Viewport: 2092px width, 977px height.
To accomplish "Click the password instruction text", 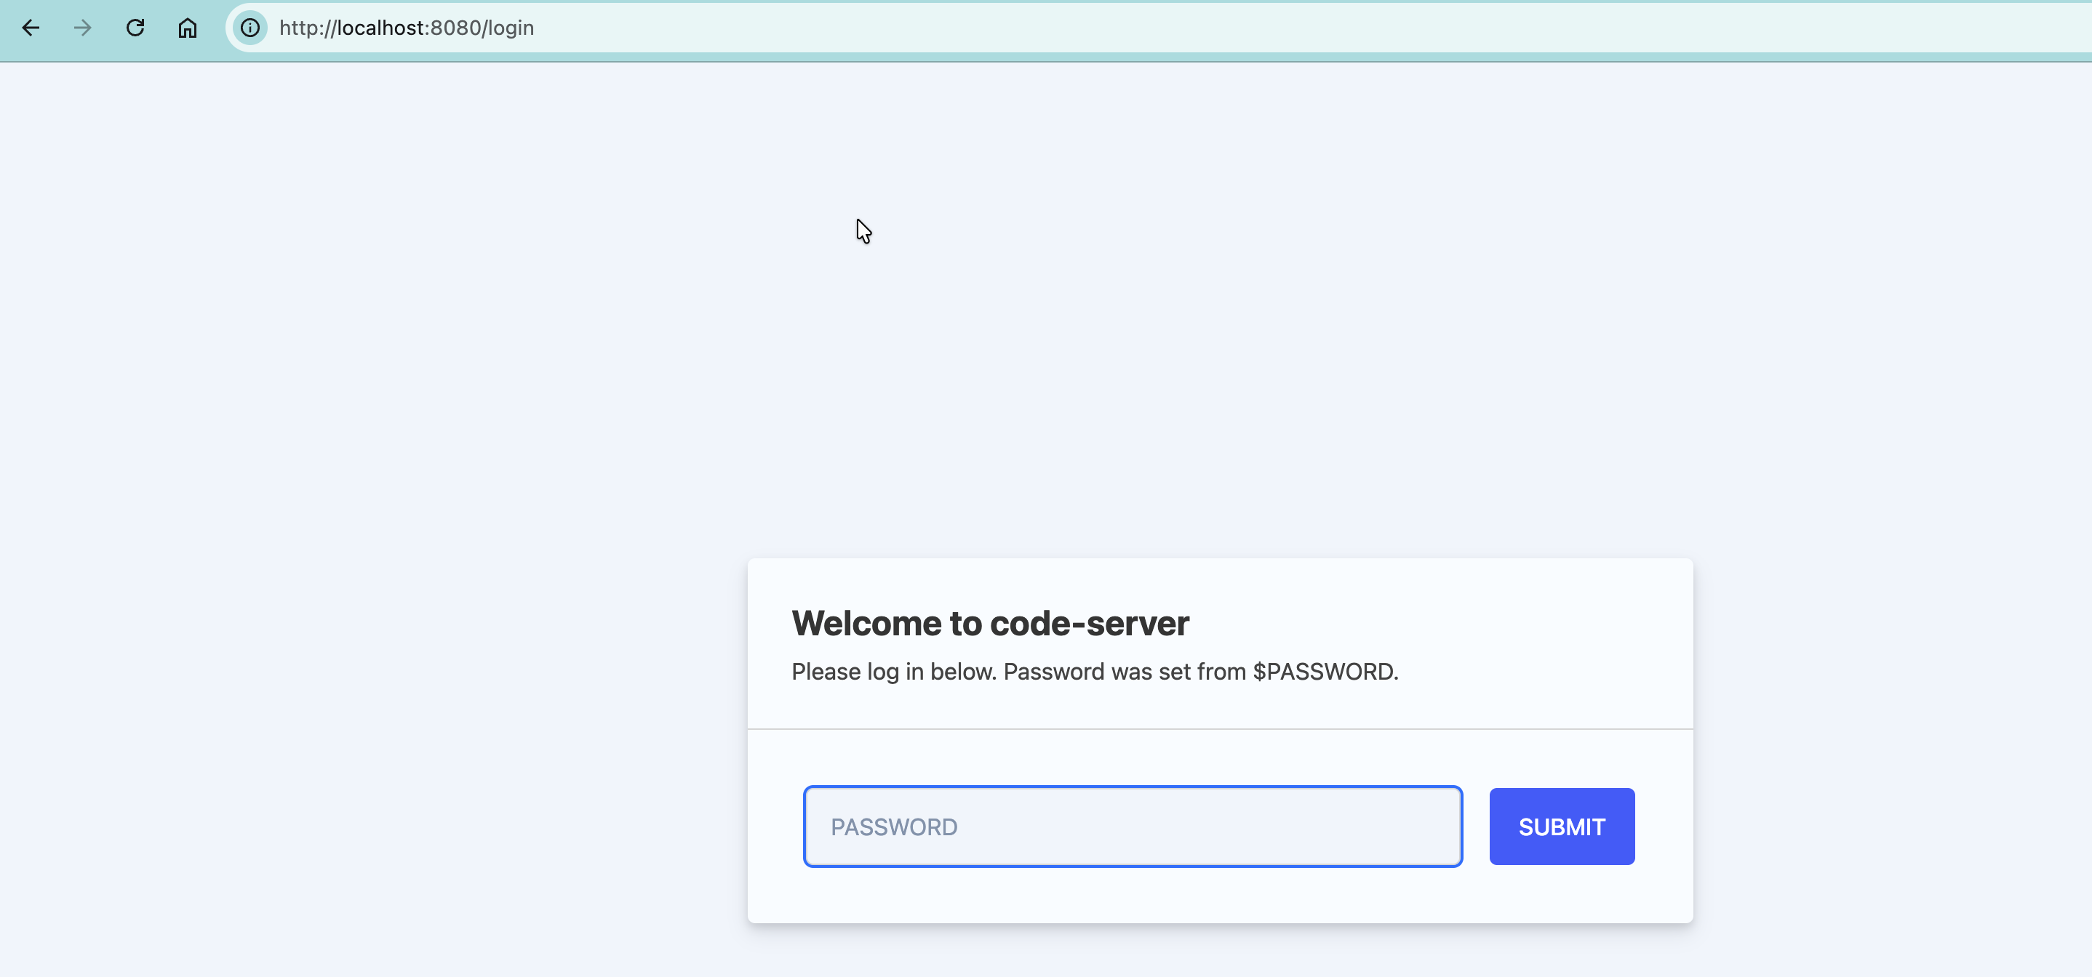I will coord(1094,672).
